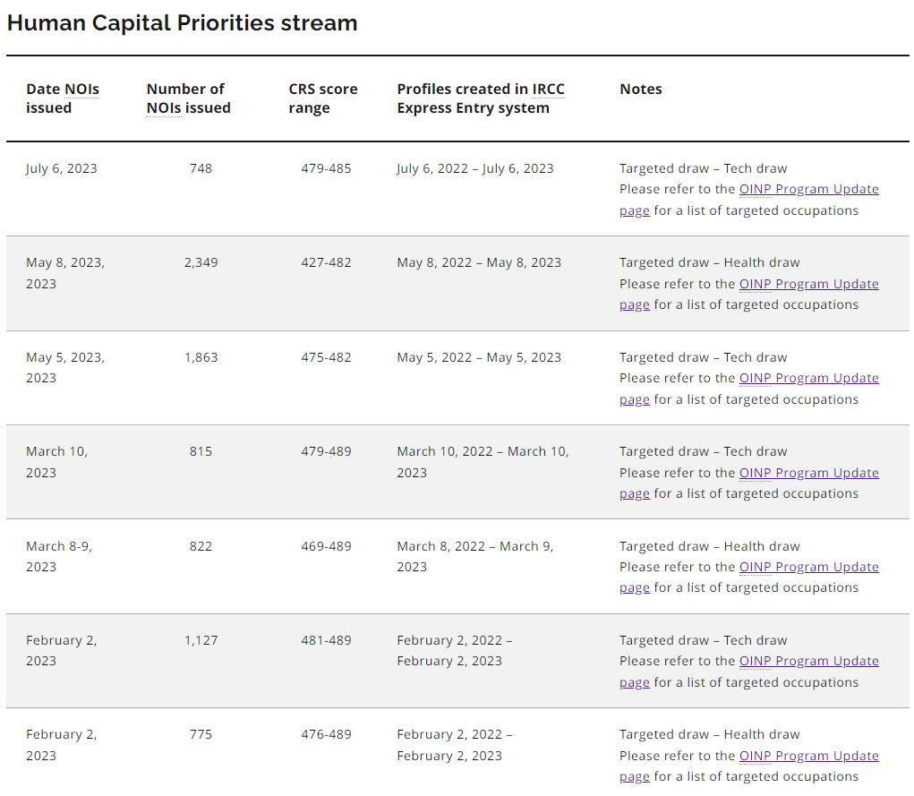914x796 pixels.
Task: Open OINP Program Update link in July 6 row
Action: click(x=808, y=190)
